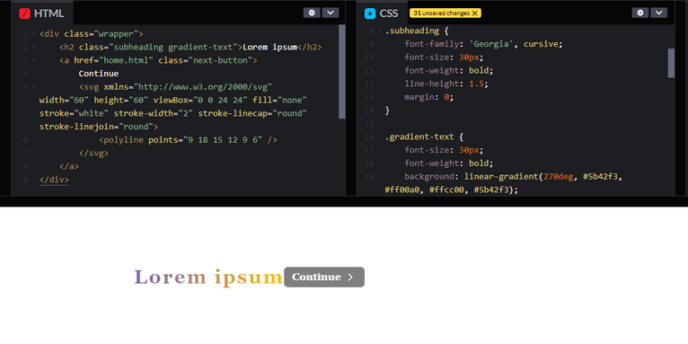Click the blue CSS asterisk icon
This screenshot has height=344, width=688.
[x=370, y=13]
